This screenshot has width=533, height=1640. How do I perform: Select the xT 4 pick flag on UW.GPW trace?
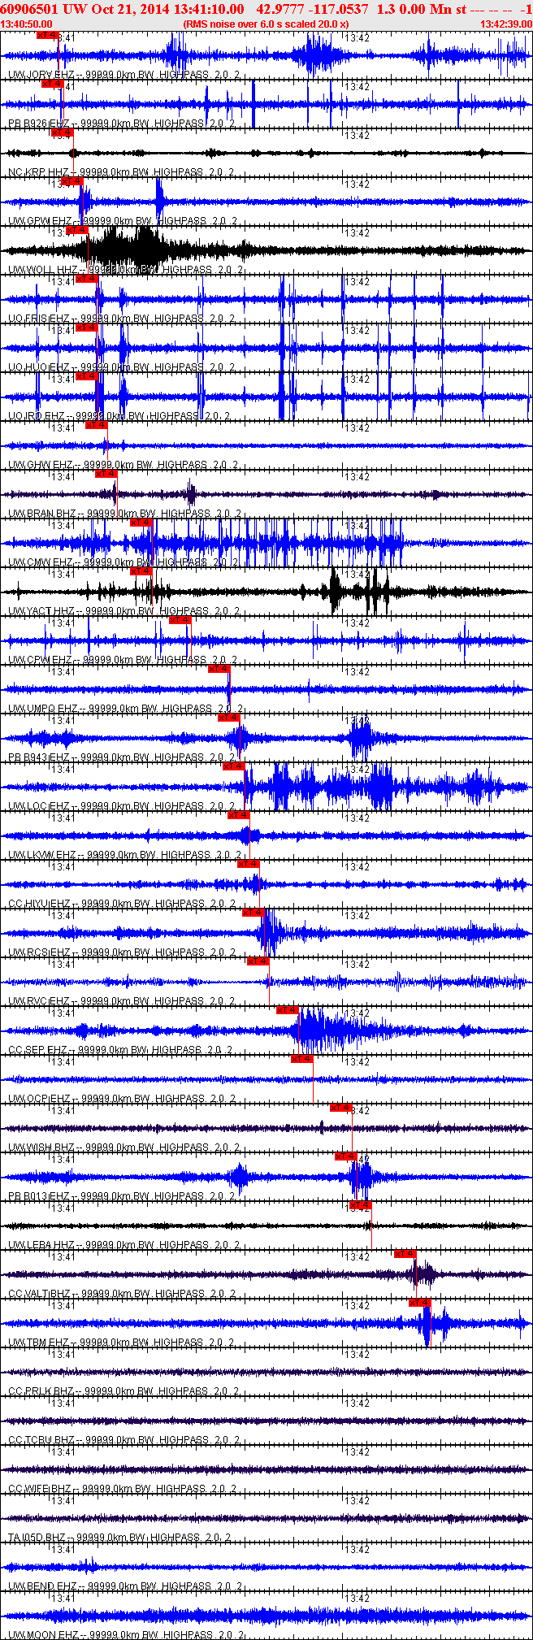[72, 181]
